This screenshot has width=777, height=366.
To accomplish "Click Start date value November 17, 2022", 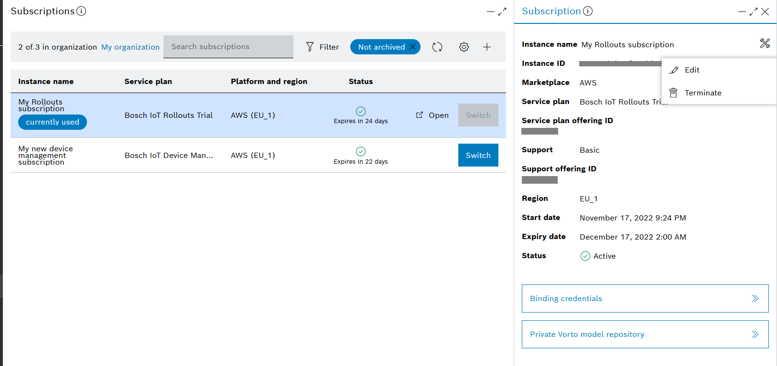I will pos(633,218).
